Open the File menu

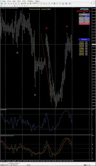click(x=4, y=1)
